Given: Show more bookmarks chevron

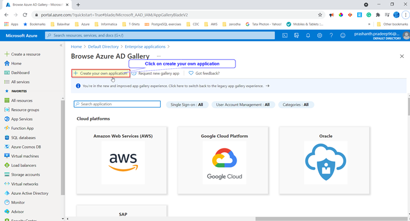Looking at the screenshot, I should tap(369, 24).
